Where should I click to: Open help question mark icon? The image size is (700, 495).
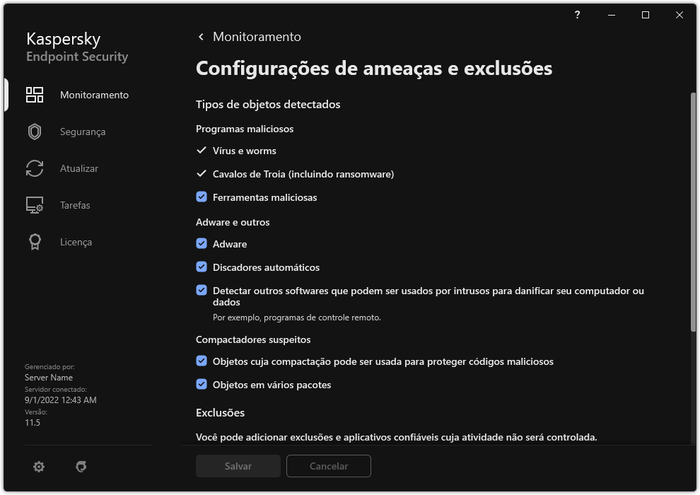pyautogui.click(x=578, y=15)
